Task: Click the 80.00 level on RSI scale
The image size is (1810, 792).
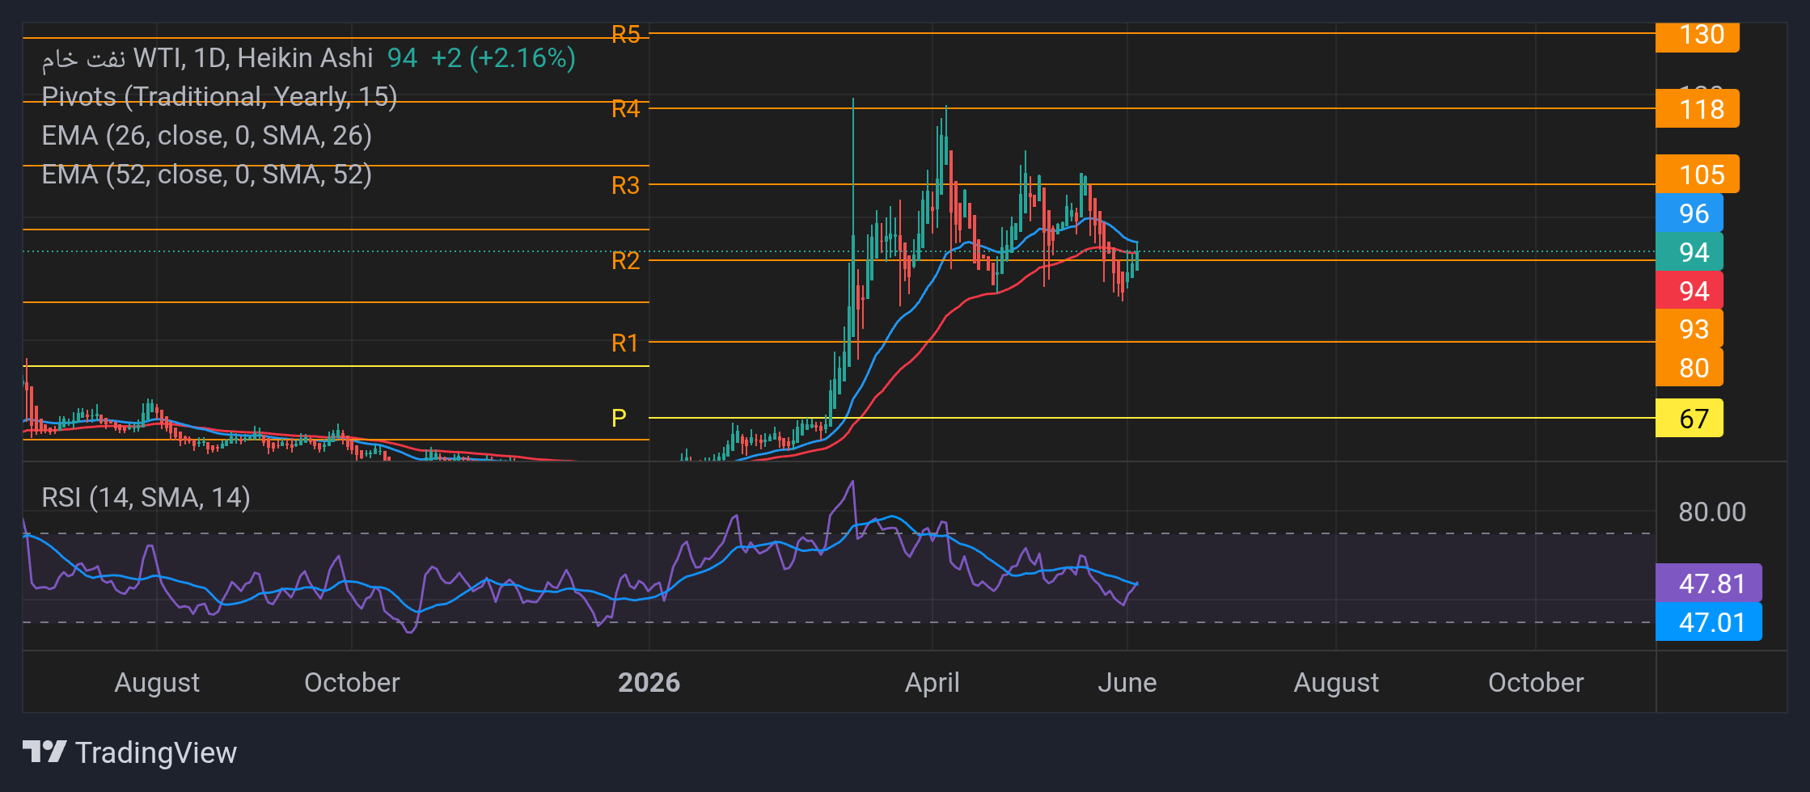Action: [x=1711, y=512]
